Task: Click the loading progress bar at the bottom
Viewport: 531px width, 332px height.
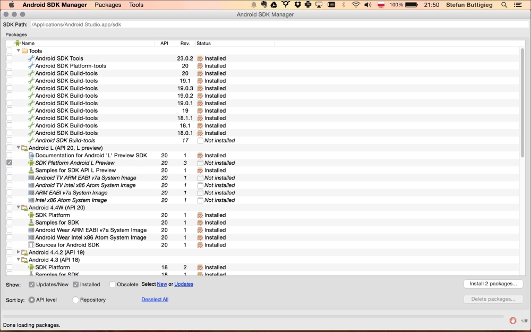Action: pos(253,317)
